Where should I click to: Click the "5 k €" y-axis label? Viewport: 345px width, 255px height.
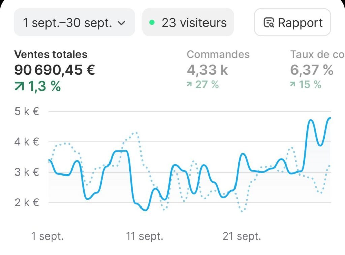pyautogui.click(x=27, y=111)
